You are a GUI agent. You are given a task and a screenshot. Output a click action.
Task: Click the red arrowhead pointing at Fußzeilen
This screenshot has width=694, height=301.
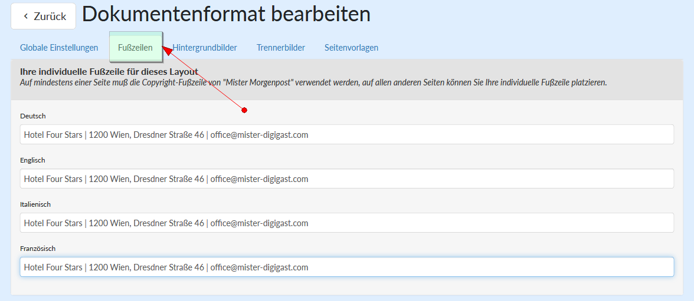click(x=167, y=51)
